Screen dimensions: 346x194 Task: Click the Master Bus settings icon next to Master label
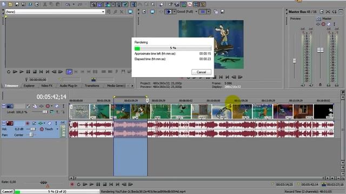(x=318, y=19)
